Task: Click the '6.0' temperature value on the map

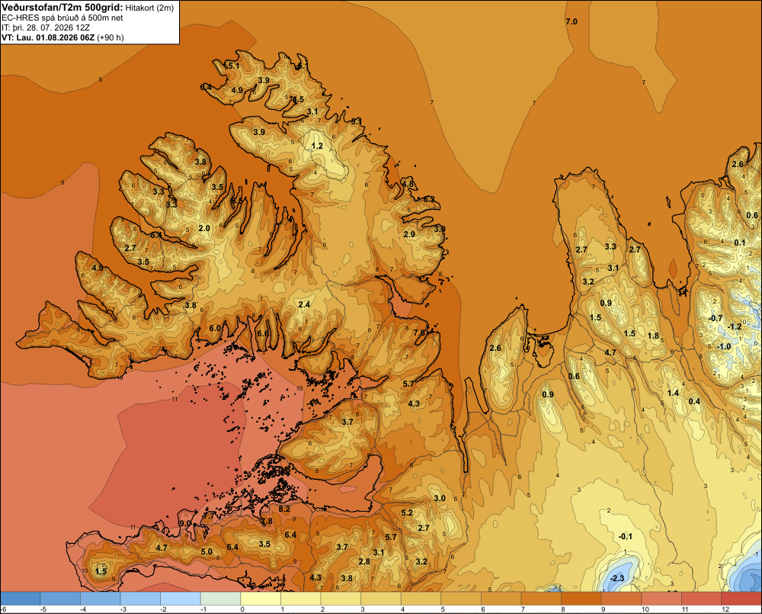Action: [215, 328]
